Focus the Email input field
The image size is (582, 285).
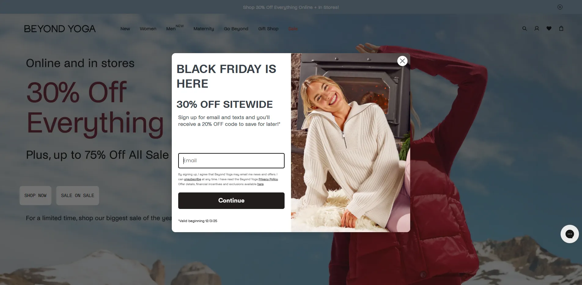[x=231, y=161]
